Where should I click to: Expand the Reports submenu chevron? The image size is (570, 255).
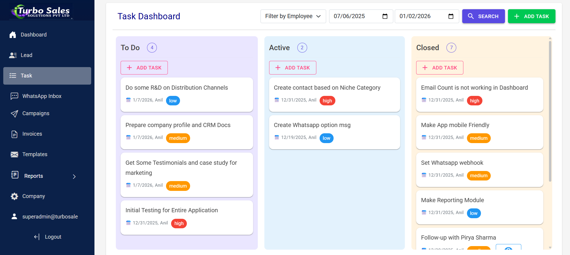click(74, 177)
